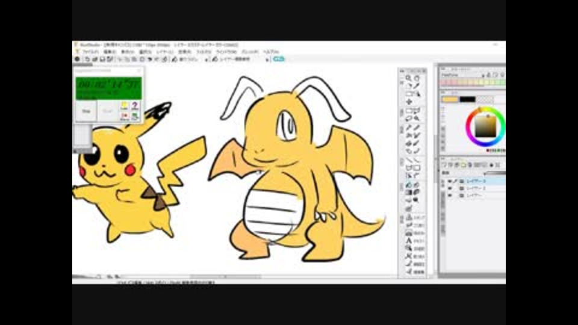This screenshot has height=325, width=578.
Task: Open the dropdown arrow next to the teal button
Action: [x=267, y=59]
